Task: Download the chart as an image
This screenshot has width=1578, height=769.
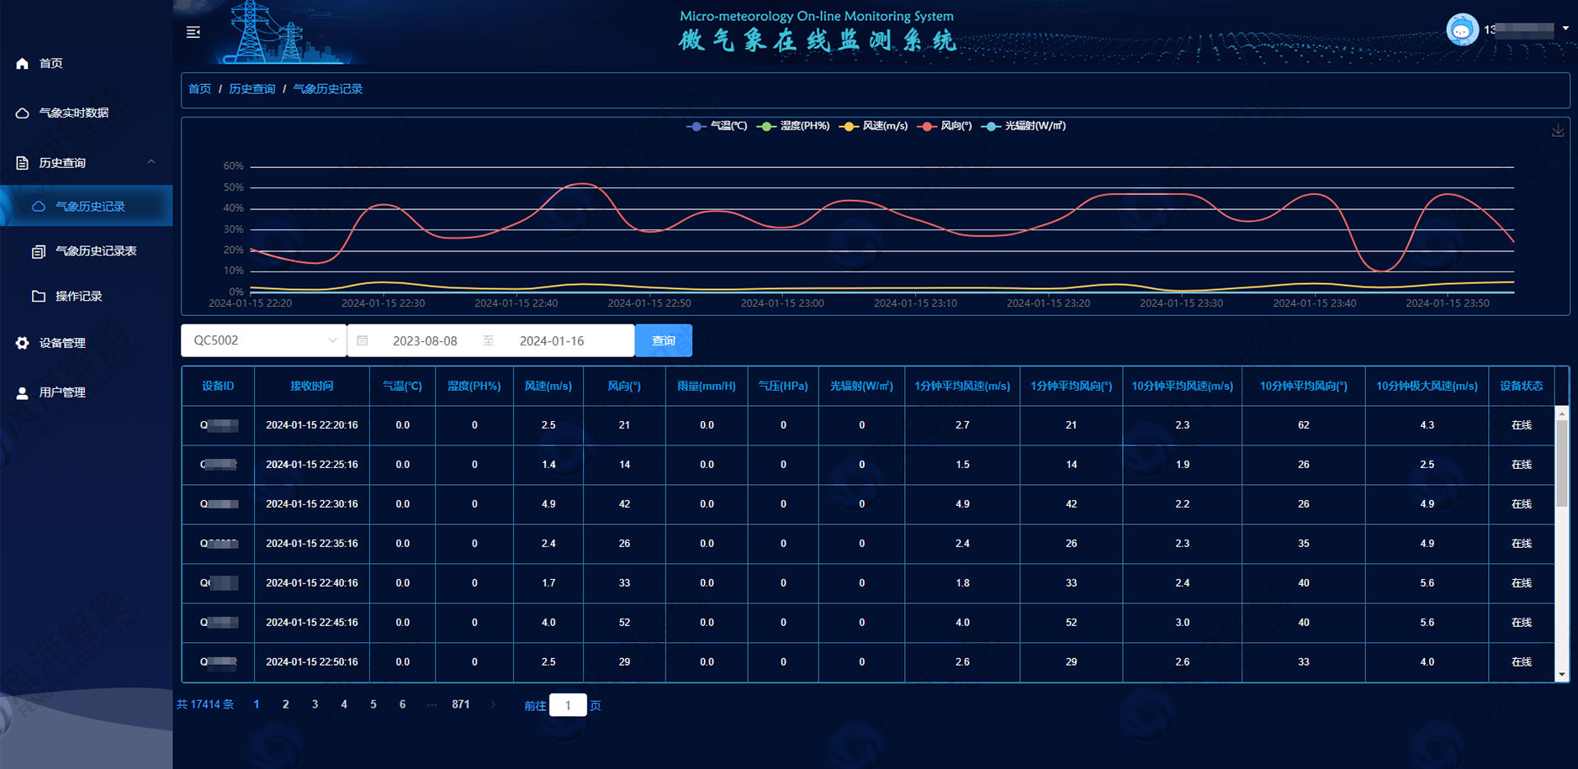Action: coord(1558,131)
